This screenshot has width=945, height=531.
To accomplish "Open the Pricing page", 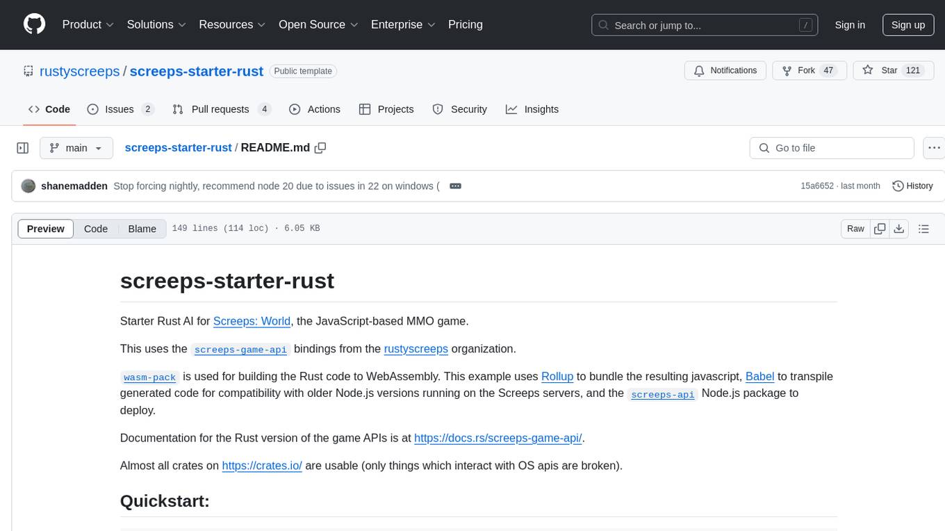I will 466,24.
